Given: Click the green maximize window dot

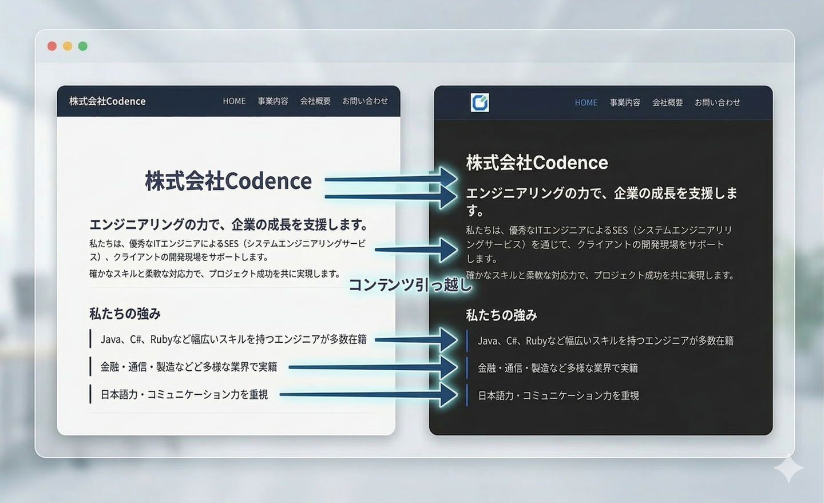Looking at the screenshot, I should coord(83,46).
